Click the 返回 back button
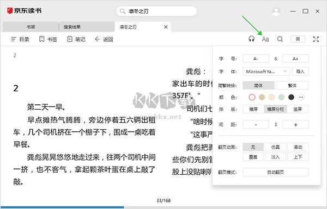 click(x=104, y=39)
